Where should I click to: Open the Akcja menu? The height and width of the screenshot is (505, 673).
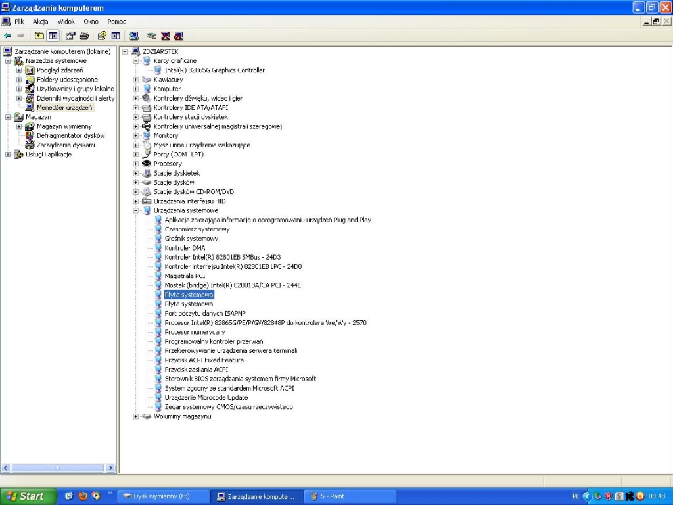pyautogui.click(x=40, y=22)
